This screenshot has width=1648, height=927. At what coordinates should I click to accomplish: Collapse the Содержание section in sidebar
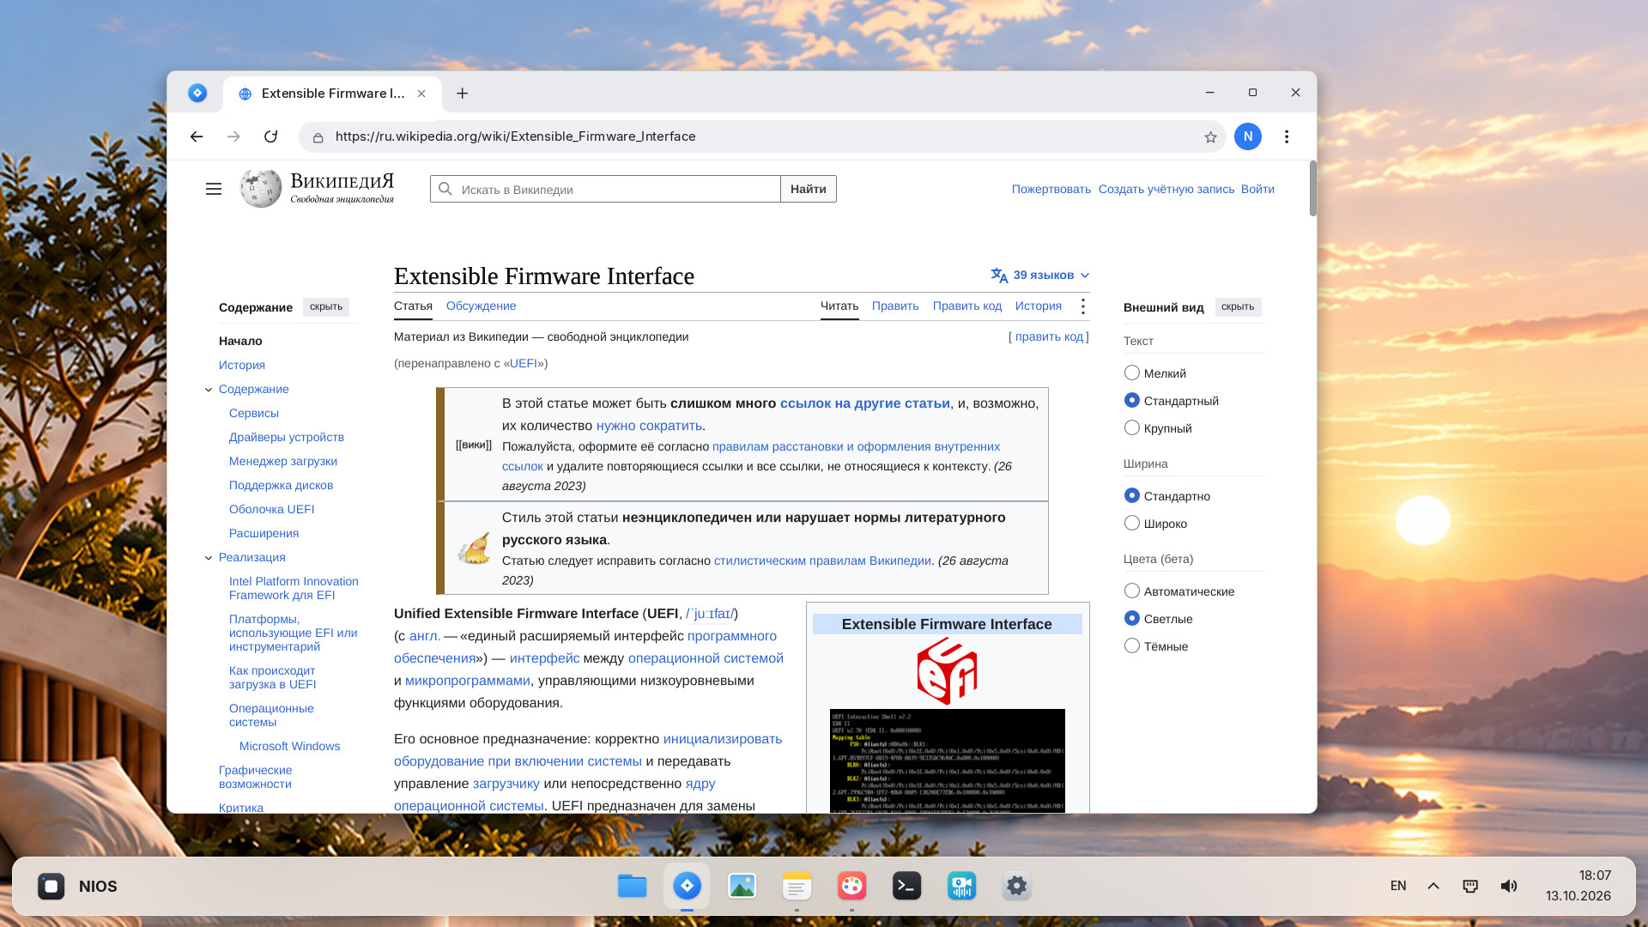pyautogui.click(x=209, y=390)
